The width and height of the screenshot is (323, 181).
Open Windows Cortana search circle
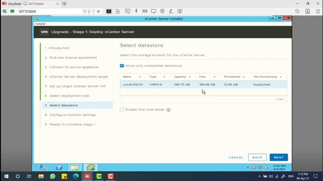pyautogui.click(x=18, y=176)
